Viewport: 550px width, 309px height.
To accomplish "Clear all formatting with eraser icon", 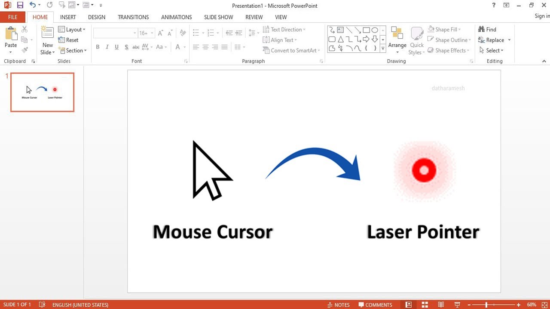I will tap(183, 33).
